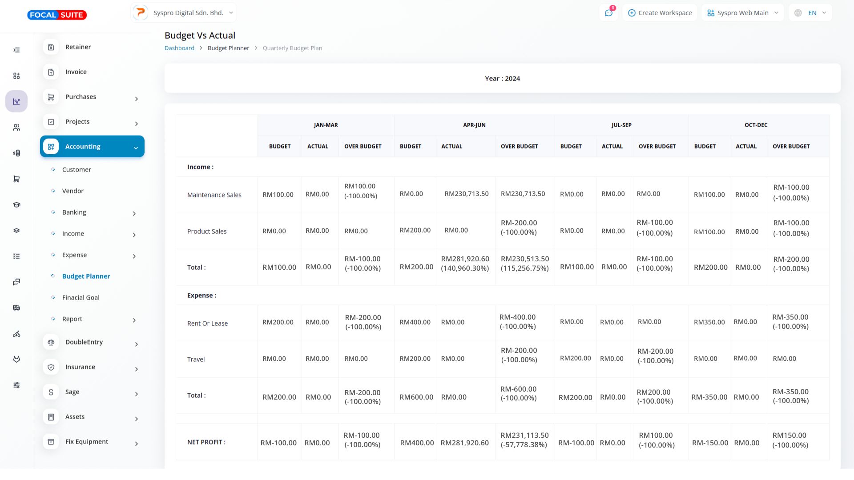Click the Budget Planner breadcrumb
The width and height of the screenshot is (854, 480).
(x=228, y=48)
